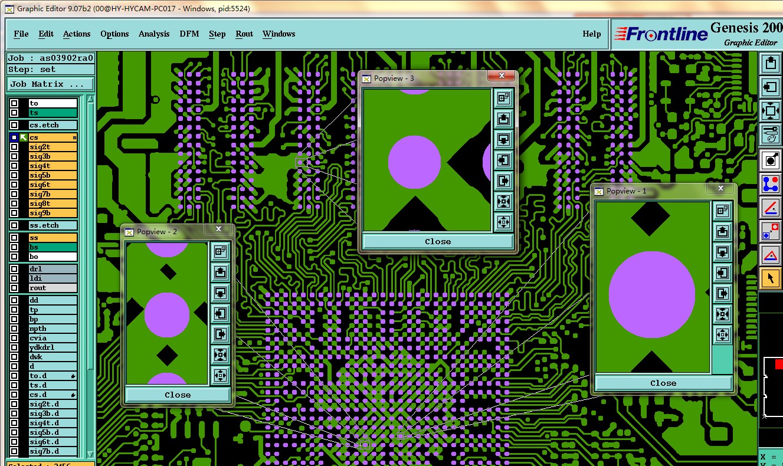Click the zoom home four-arrows icon in right toolbar
The height and width of the screenshot is (466, 783).
pos(770,111)
